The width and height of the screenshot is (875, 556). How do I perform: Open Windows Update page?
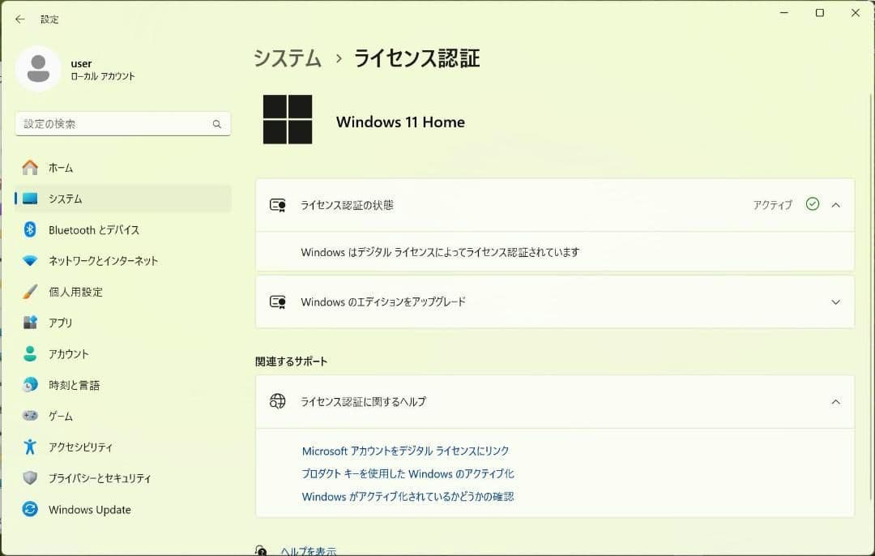pyautogui.click(x=123, y=509)
